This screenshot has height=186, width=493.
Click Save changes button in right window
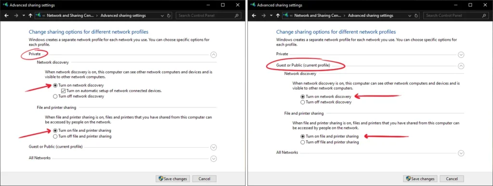click(x=420, y=179)
